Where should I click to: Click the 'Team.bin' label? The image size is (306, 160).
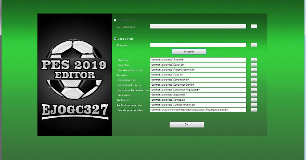click(122, 75)
